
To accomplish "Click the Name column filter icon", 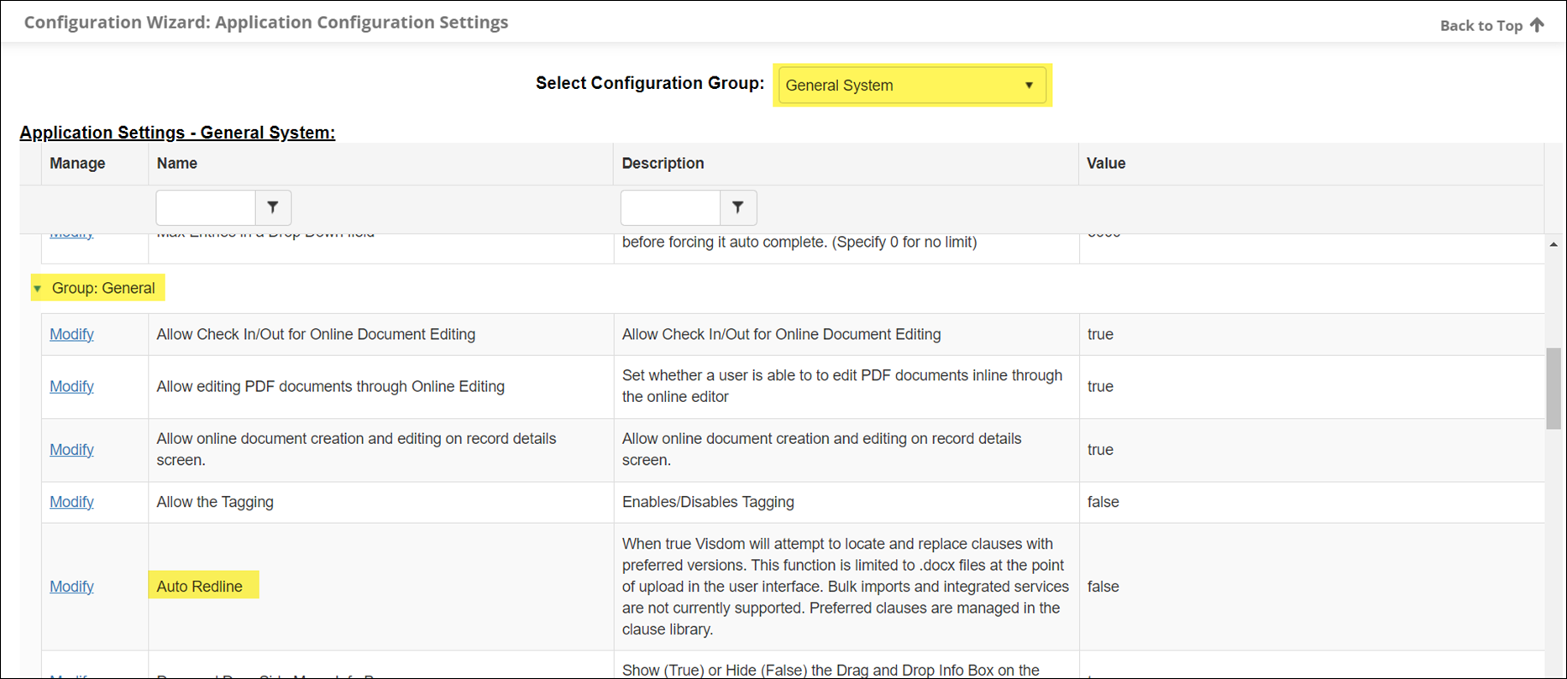I will click(273, 207).
